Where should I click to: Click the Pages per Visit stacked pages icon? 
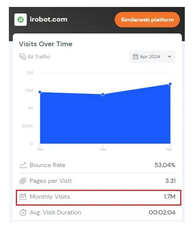23,181
